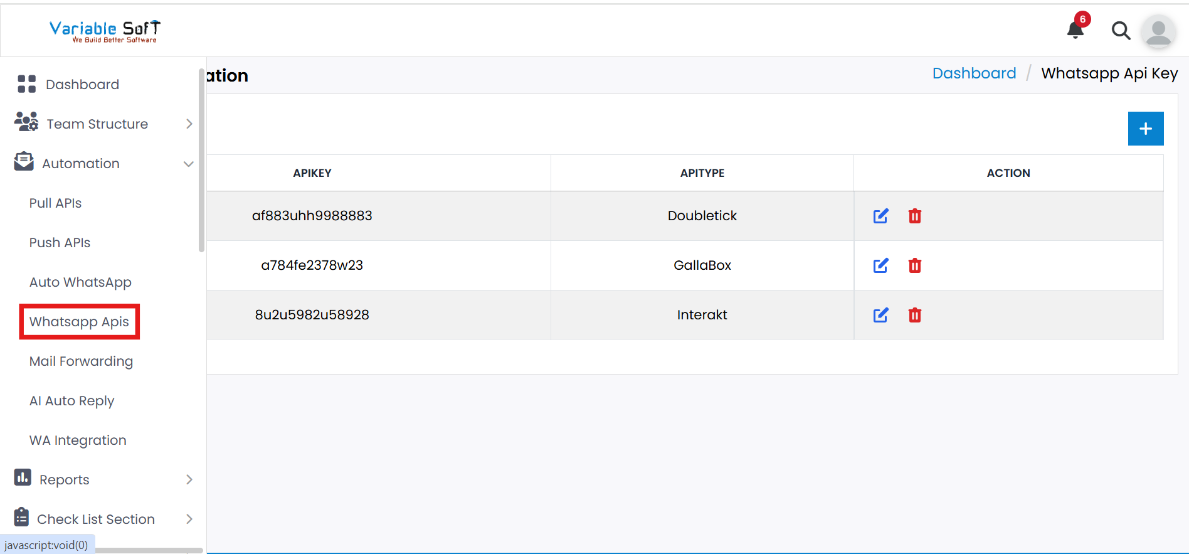
Task: Delete the GallaBox API key entry
Action: 914,265
